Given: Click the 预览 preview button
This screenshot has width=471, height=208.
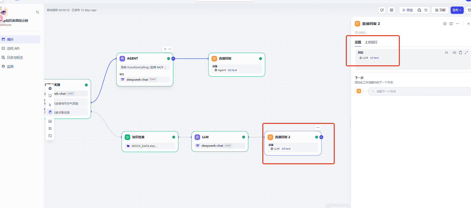Looking at the screenshot, I should tap(408, 10).
